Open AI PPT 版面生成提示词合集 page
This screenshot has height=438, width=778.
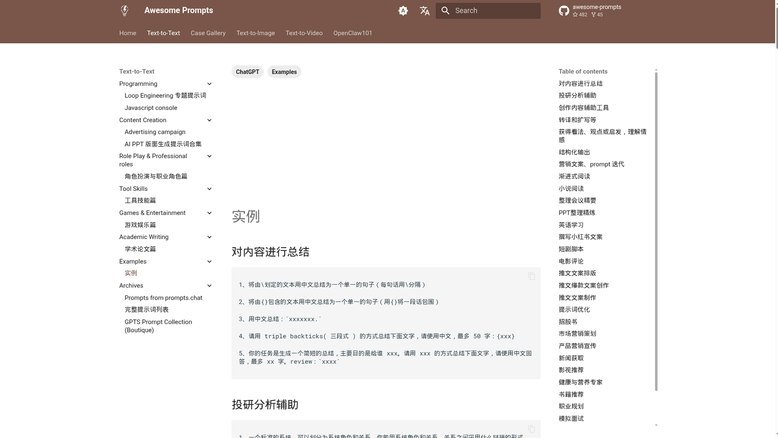click(163, 144)
